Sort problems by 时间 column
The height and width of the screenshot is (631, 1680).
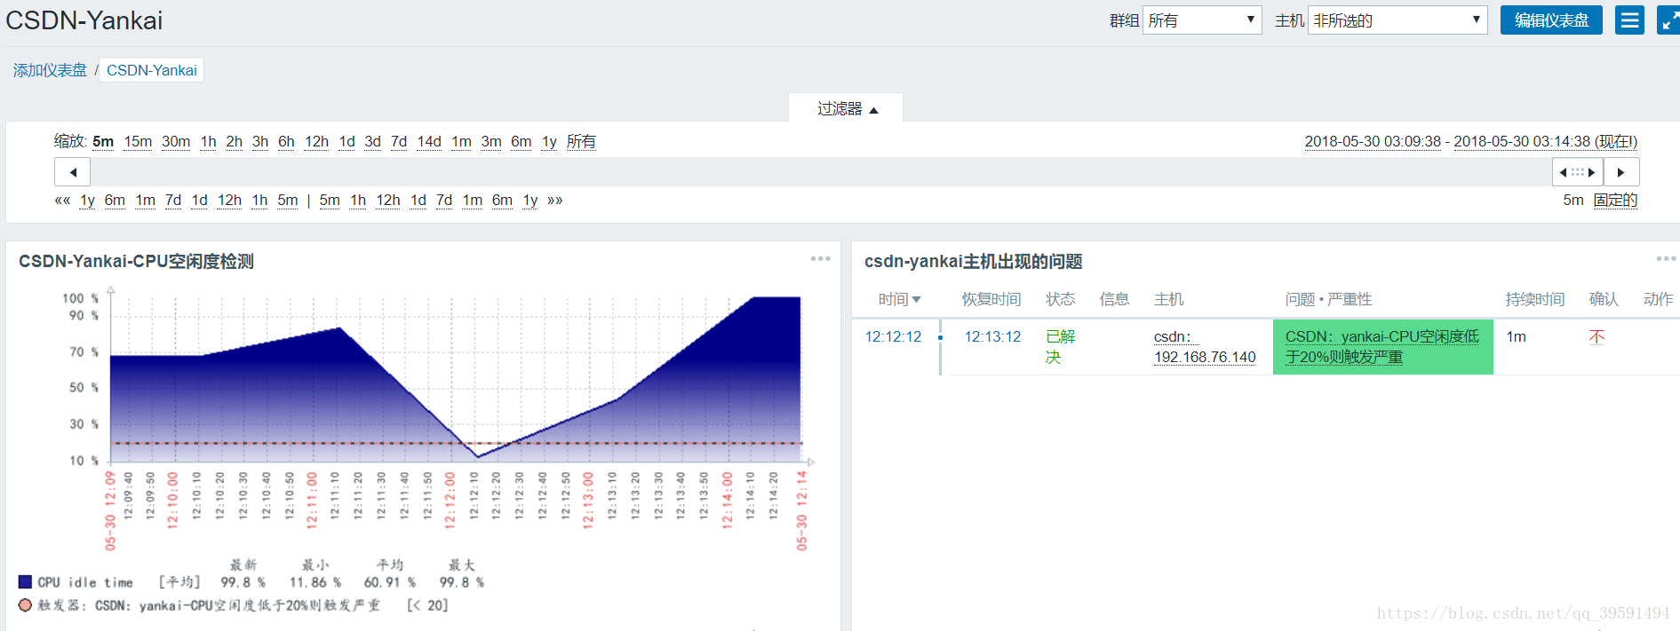tap(899, 299)
